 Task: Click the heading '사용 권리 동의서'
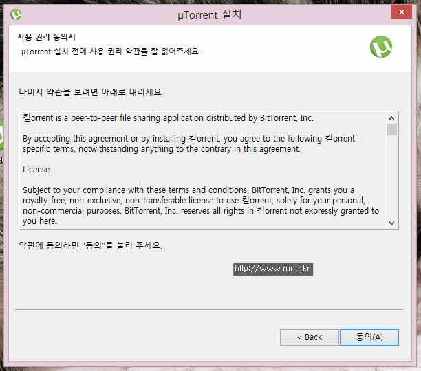coord(47,36)
